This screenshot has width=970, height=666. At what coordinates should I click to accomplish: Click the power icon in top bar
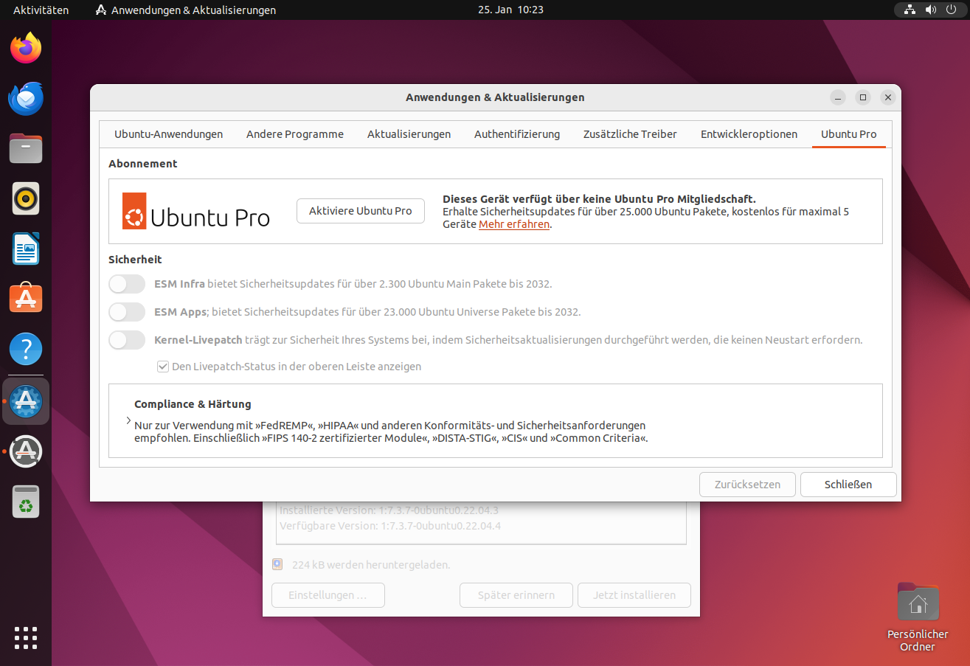coord(951,10)
